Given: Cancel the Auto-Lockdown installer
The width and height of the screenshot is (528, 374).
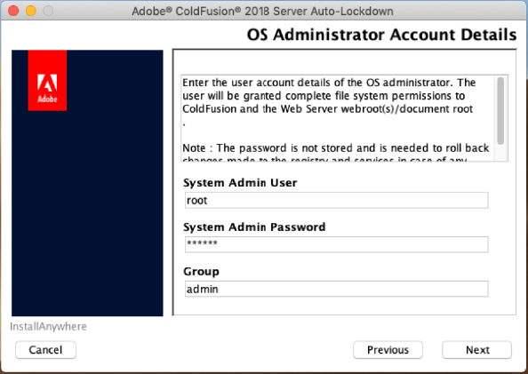Looking at the screenshot, I should (45, 350).
